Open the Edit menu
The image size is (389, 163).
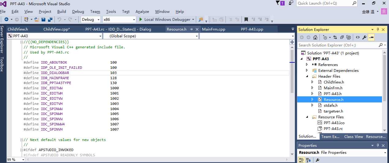click(15, 11)
